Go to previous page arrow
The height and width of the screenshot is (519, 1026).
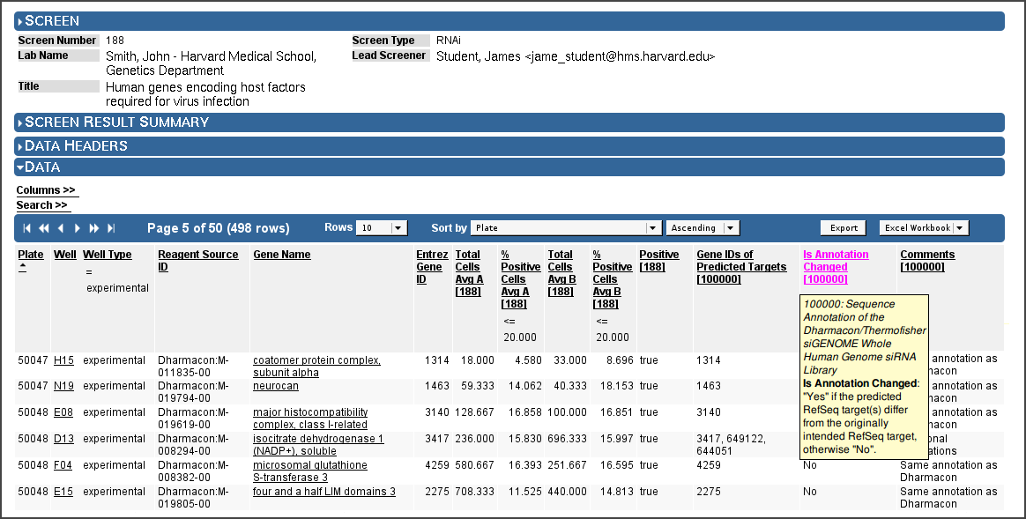[61, 227]
